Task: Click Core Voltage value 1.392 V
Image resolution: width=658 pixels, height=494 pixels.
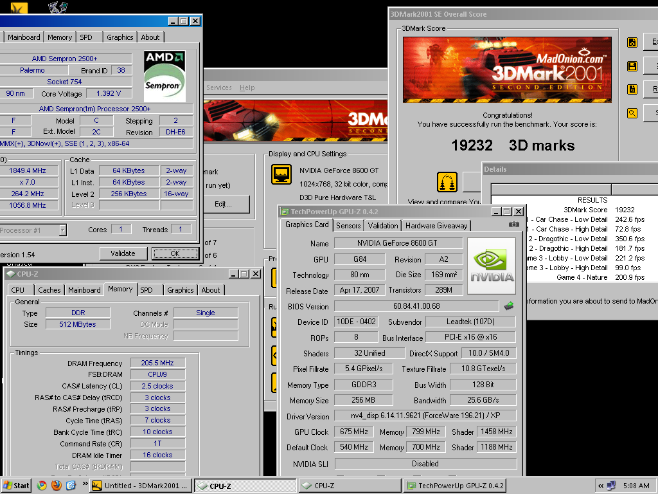Action: (109, 93)
